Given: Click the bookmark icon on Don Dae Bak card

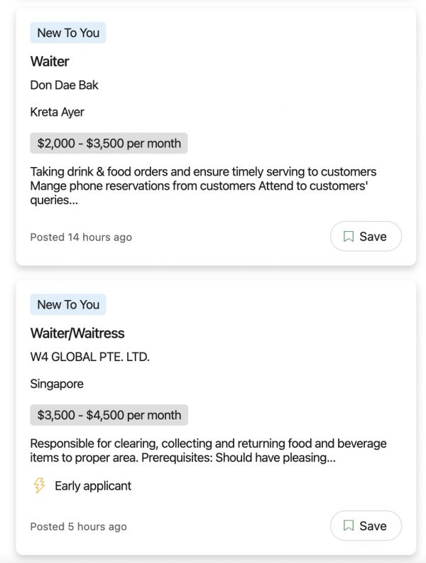Looking at the screenshot, I should coord(349,237).
